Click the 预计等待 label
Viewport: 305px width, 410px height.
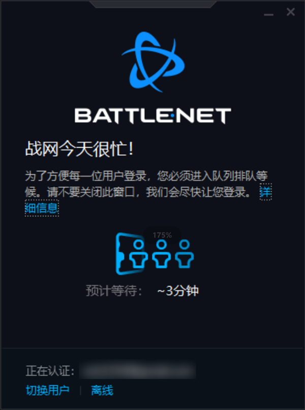tap(114, 291)
